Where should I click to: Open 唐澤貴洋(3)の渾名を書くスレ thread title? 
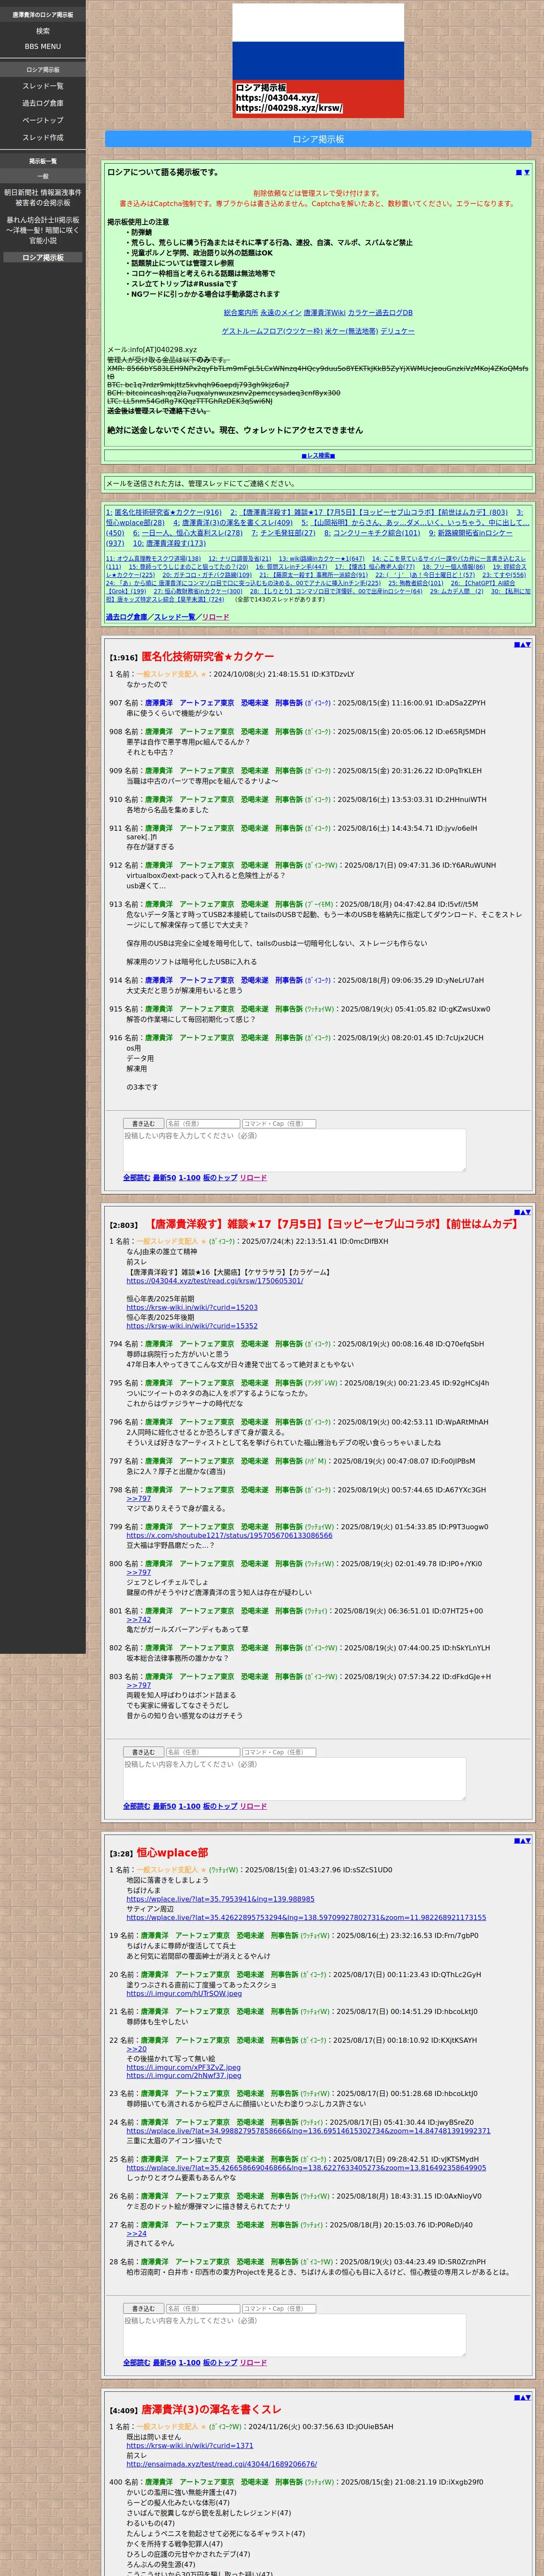pos(211,2410)
